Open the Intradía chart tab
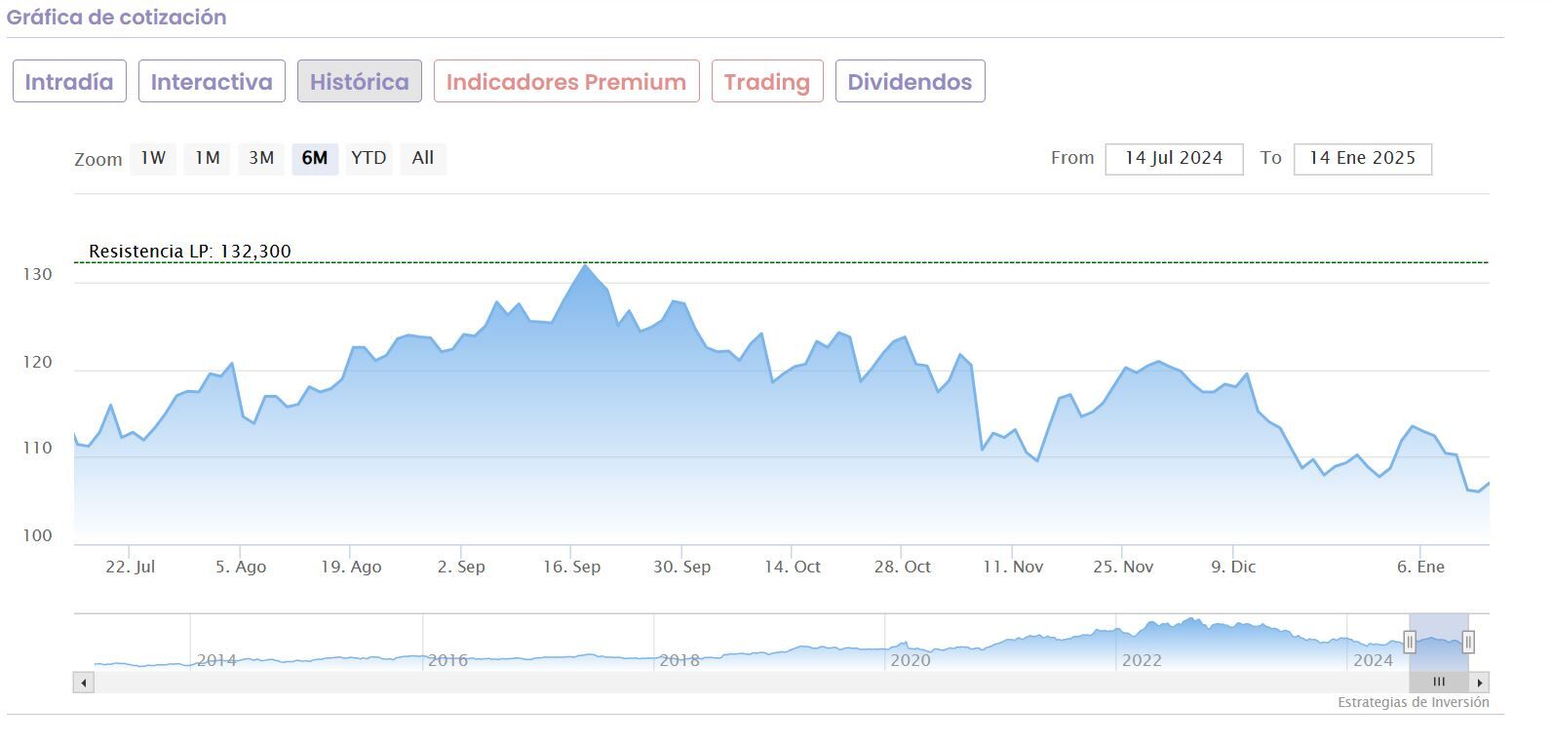1552x745 pixels. pyautogui.click(x=69, y=82)
